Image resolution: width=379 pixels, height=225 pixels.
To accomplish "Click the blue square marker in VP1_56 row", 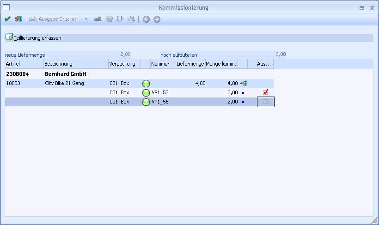I will [x=243, y=102].
